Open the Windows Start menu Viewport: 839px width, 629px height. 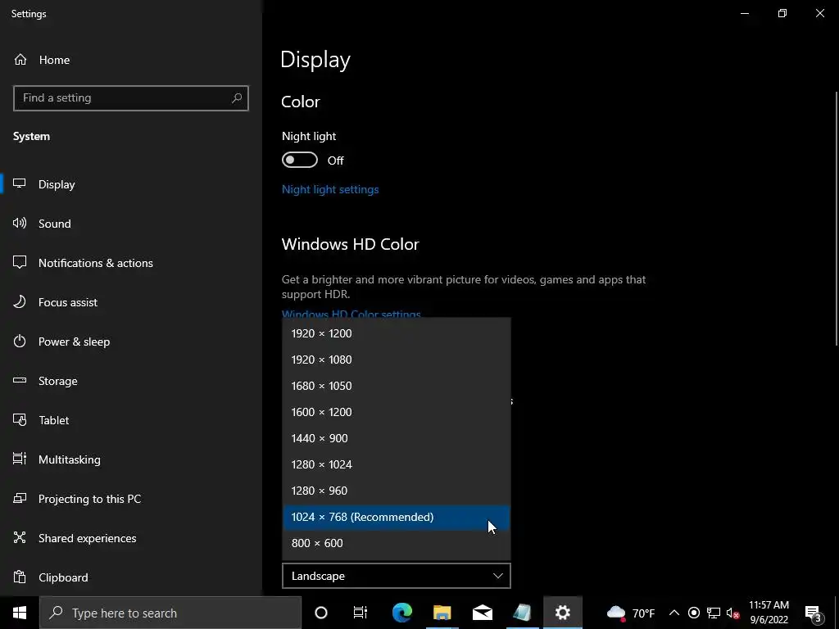20,613
